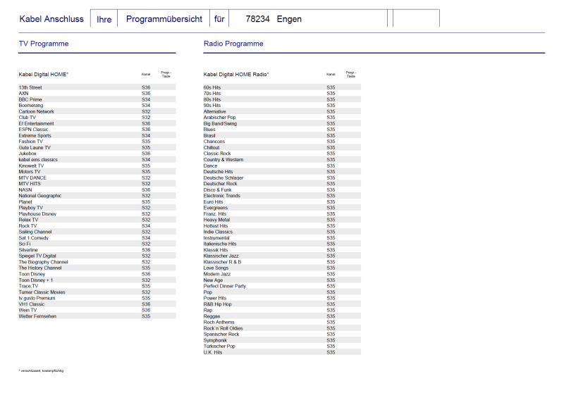The image size is (564, 398).
Task: Click the 'Kabel Anschluss' header text
Action: tap(51, 19)
